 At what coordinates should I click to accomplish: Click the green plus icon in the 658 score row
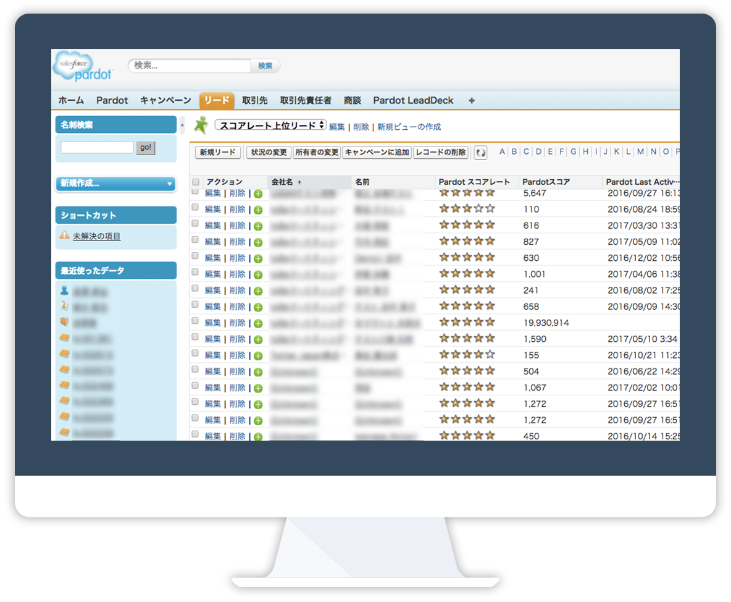(x=258, y=307)
